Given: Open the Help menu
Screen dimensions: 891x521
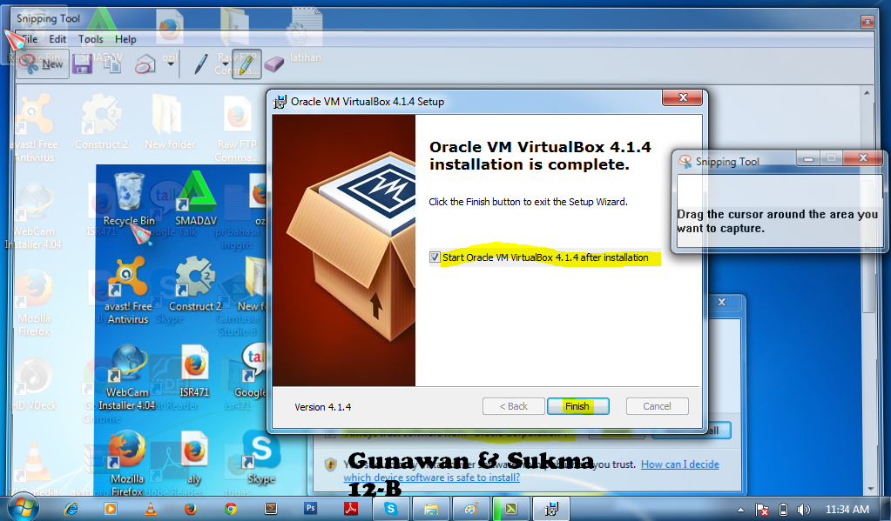Looking at the screenshot, I should [125, 38].
